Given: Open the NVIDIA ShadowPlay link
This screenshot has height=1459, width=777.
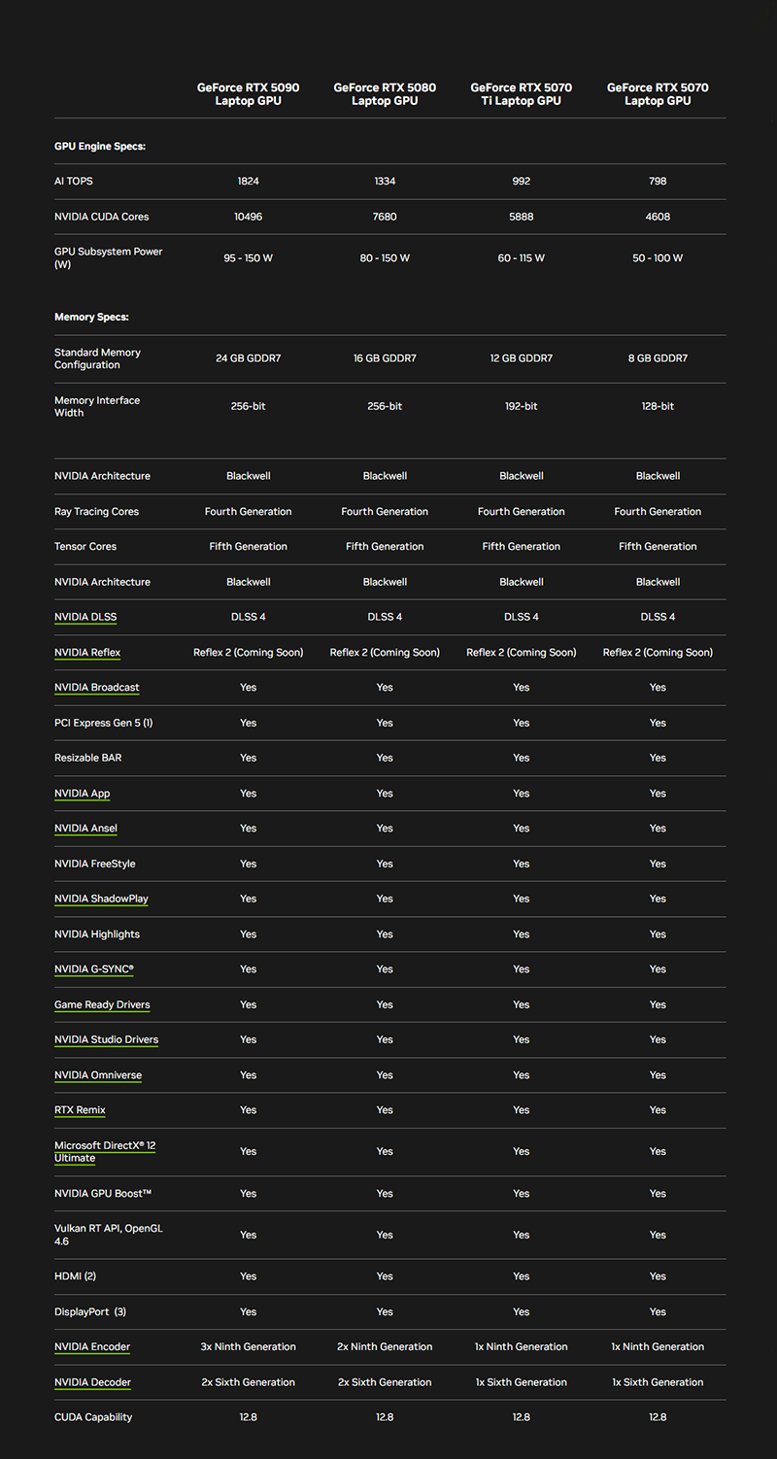Looking at the screenshot, I should click(101, 899).
